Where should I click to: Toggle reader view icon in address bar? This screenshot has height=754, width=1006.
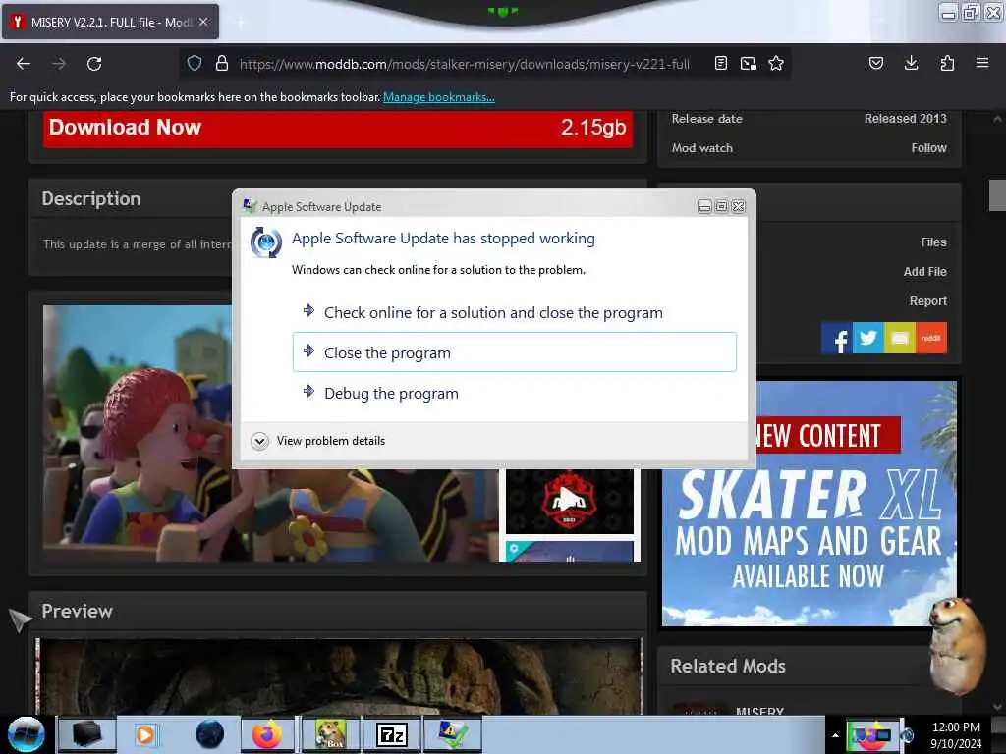721,63
